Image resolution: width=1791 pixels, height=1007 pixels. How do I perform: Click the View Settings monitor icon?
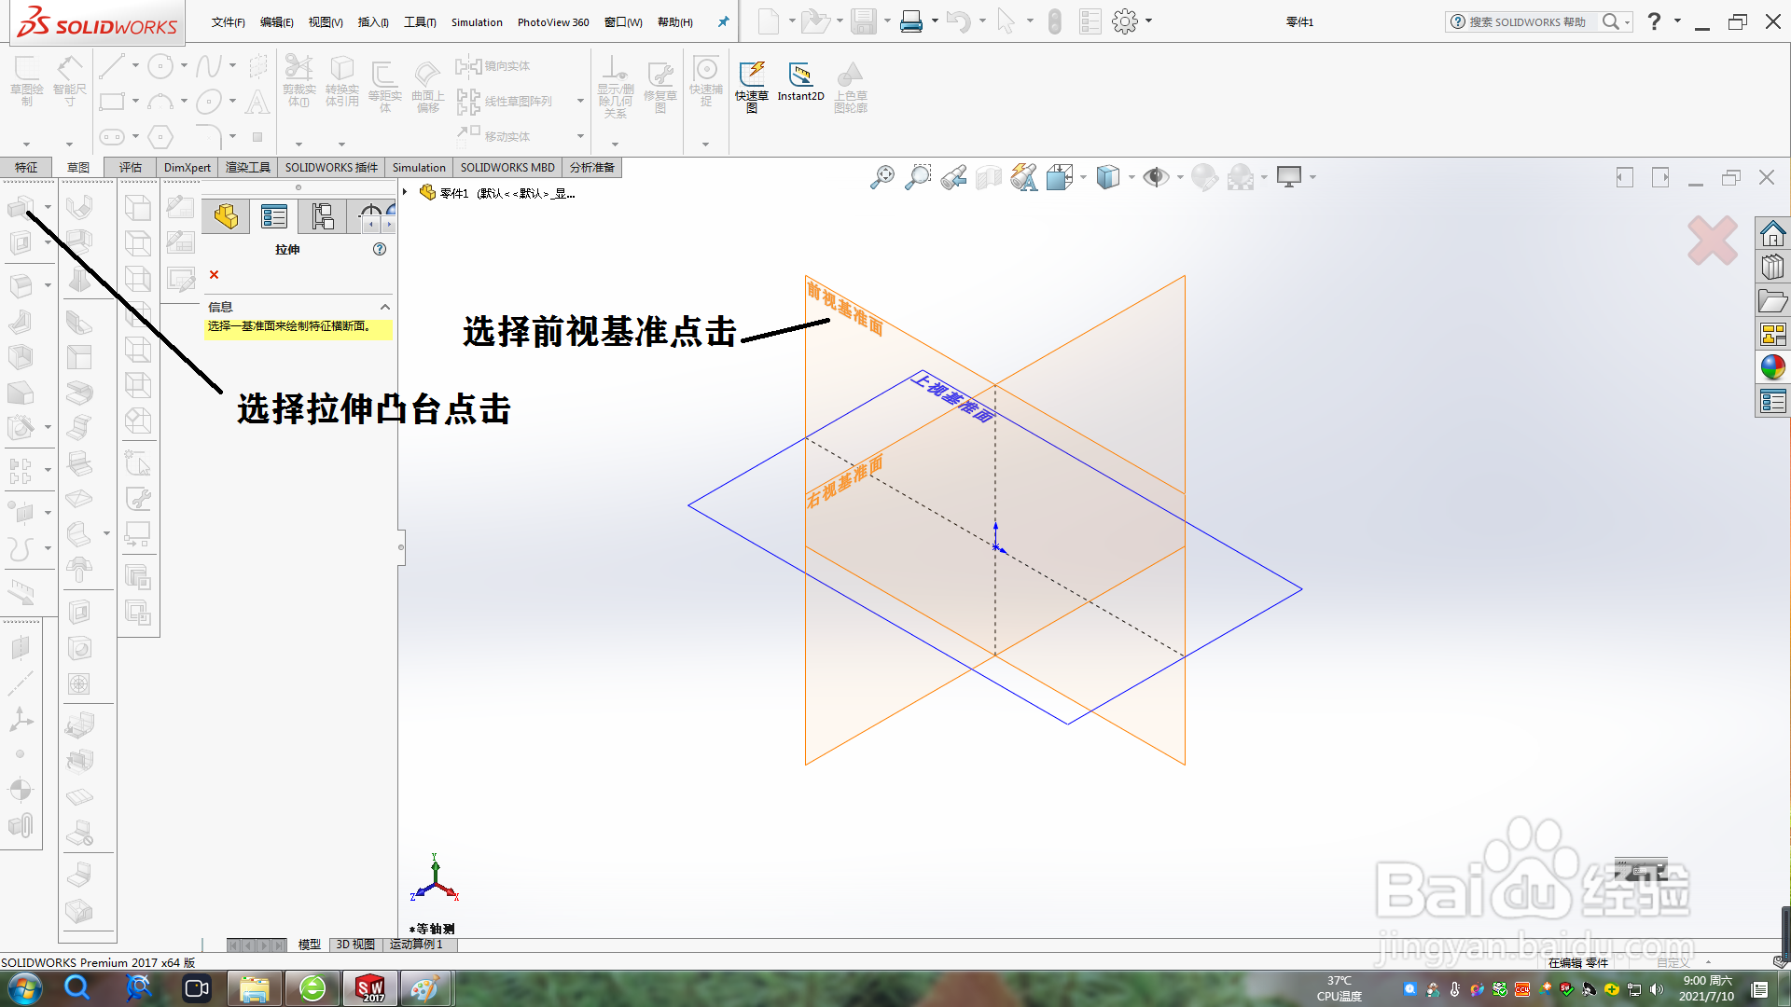pyautogui.click(x=1289, y=177)
